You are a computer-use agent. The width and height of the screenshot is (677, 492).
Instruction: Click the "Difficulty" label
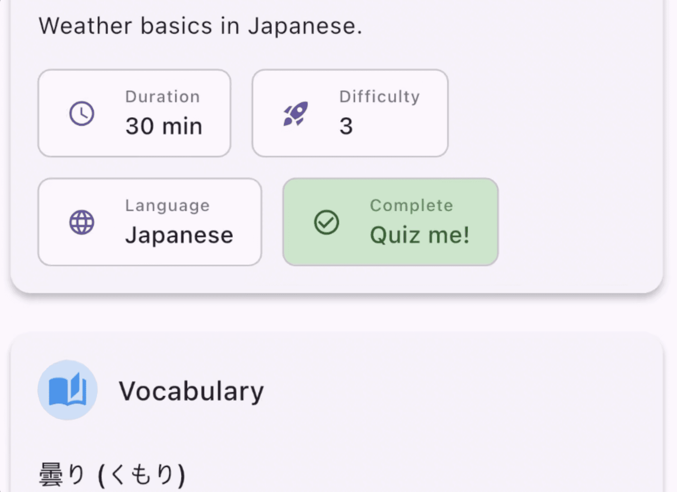click(x=379, y=97)
